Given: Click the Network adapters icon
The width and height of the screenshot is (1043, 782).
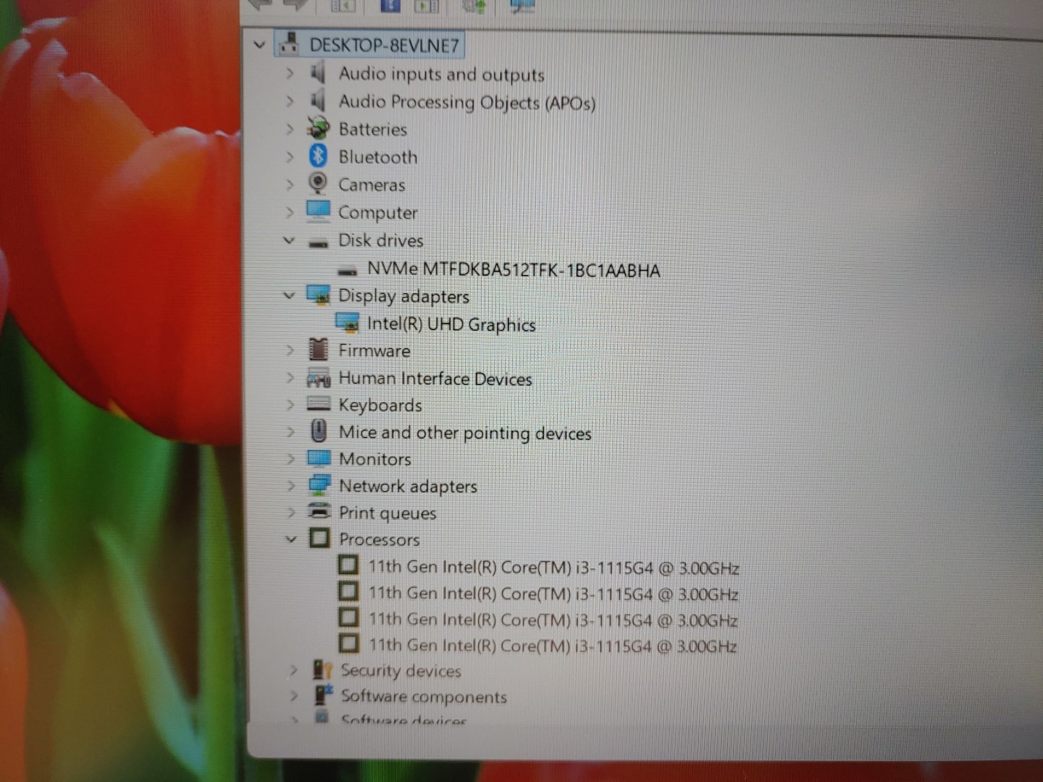Looking at the screenshot, I should pos(319,485).
